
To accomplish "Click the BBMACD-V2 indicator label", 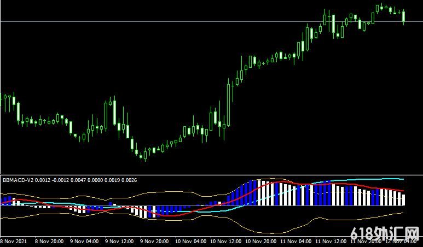I will click(70, 180).
